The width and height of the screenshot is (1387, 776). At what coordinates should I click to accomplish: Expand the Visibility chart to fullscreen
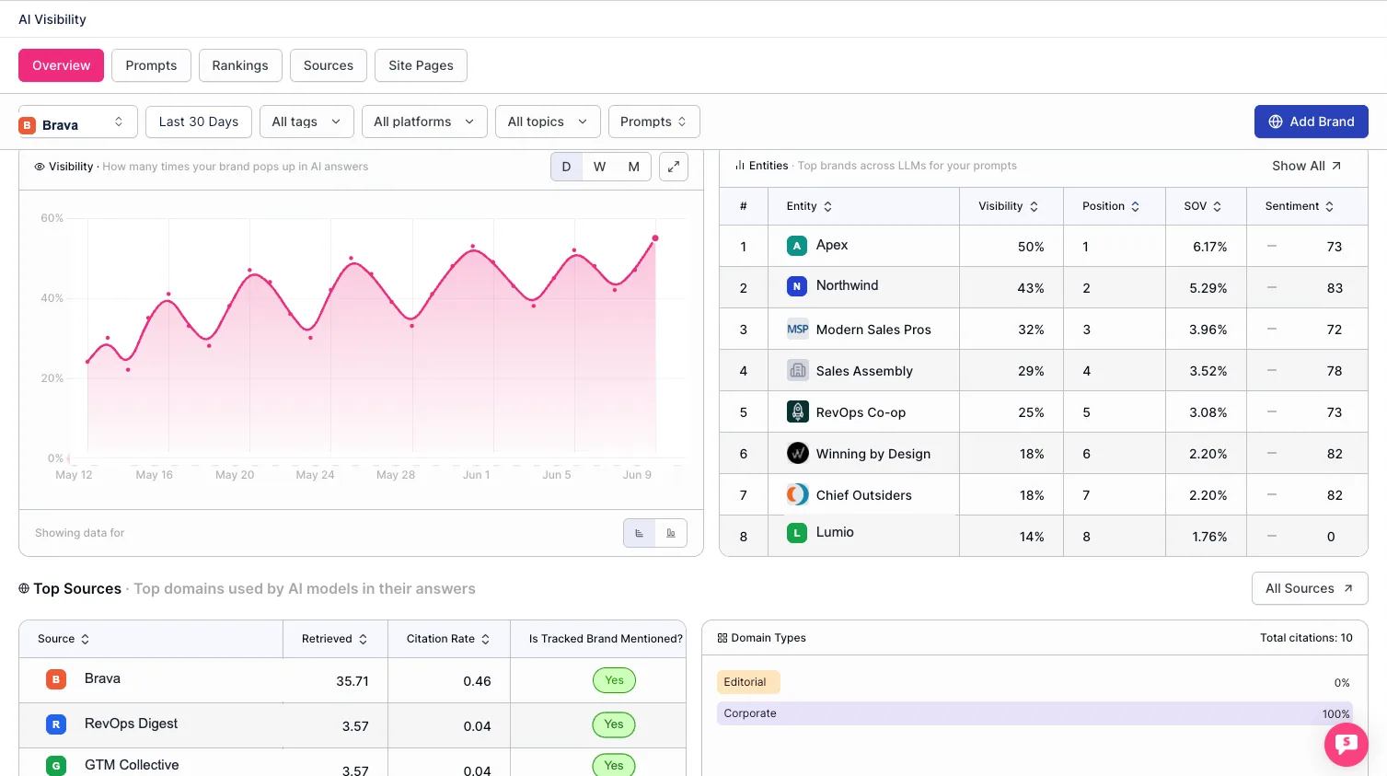point(674,167)
